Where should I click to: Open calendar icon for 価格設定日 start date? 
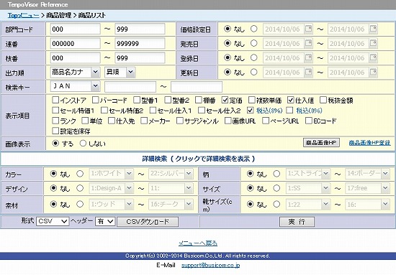click(308, 29)
